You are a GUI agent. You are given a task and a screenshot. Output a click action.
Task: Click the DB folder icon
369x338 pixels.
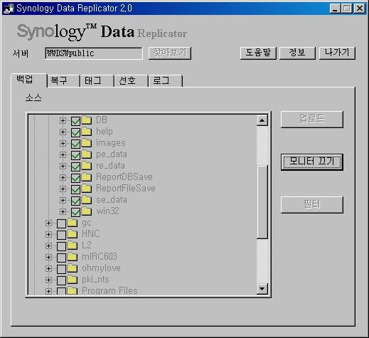point(87,120)
